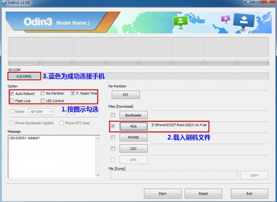The height and width of the screenshot is (202, 277).
Task: Enable the Re-Partition option checkbox
Action: [x=42, y=93]
